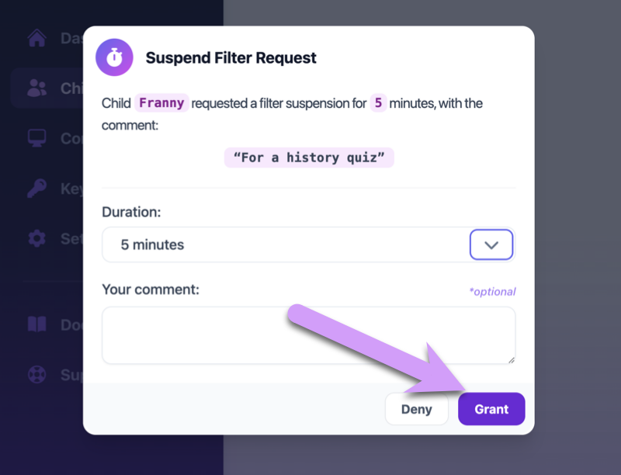Select the highlighted Children sidebar entry

coord(47,88)
